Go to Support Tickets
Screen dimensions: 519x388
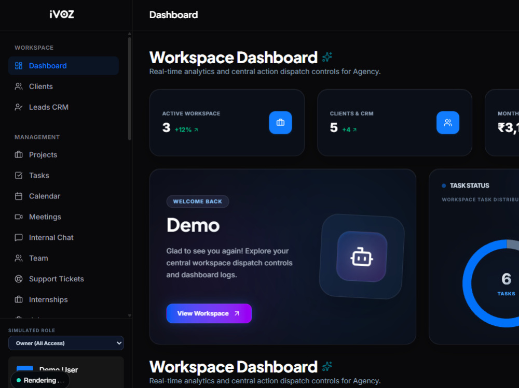click(63, 279)
